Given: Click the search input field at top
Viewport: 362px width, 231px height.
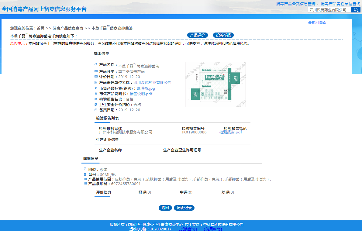Looking at the screenshot, I should point(329,10).
